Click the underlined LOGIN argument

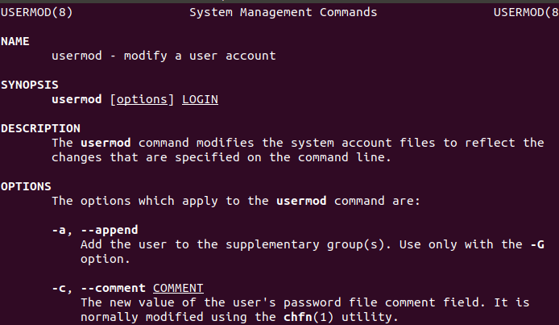coord(200,99)
